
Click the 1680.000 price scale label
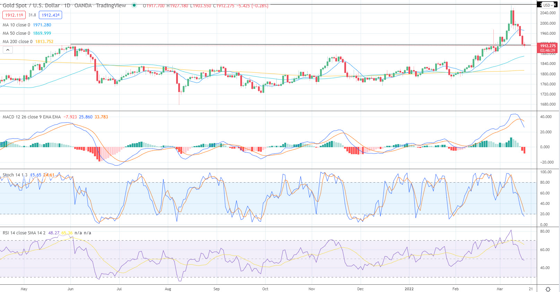[548, 104]
